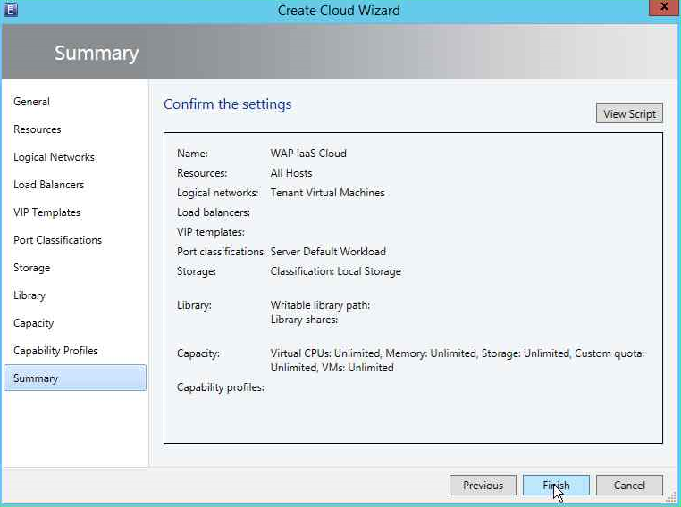The width and height of the screenshot is (681, 507).
Task: Close the Create Cloud Wizard window
Action: pyautogui.click(x=664, y=8)
